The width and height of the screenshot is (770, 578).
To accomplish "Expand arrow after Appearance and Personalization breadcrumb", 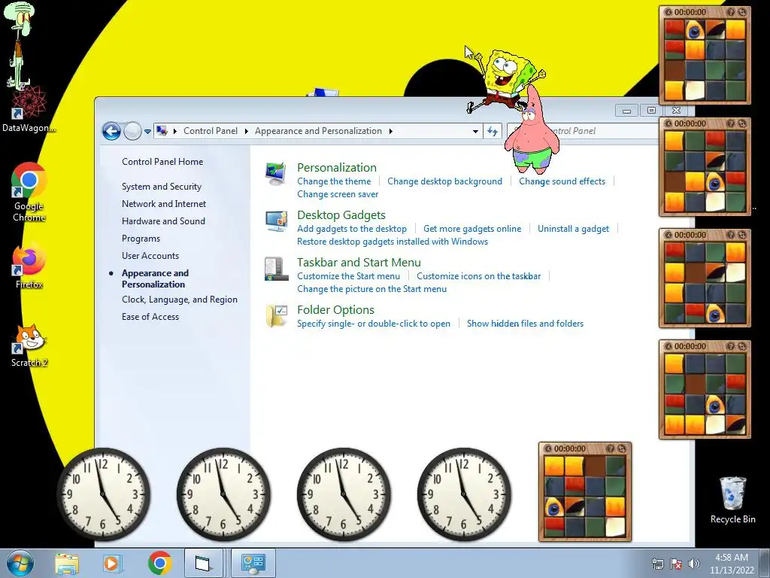I will pyautogui.click(x=391, y=131).
